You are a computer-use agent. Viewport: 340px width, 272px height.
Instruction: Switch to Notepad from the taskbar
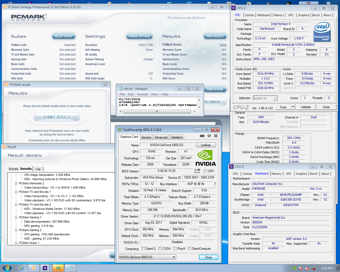[x=70, y=268]
